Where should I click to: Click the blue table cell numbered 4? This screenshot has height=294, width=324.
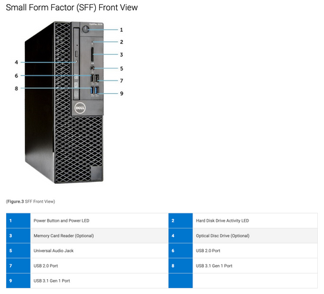click(181, 236)
